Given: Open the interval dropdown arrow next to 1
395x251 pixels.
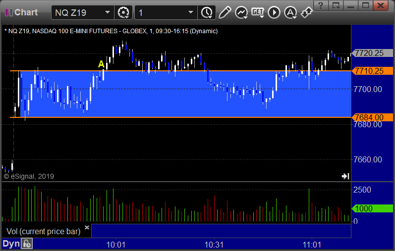Looking at the screenshot, I should (191, 12).
